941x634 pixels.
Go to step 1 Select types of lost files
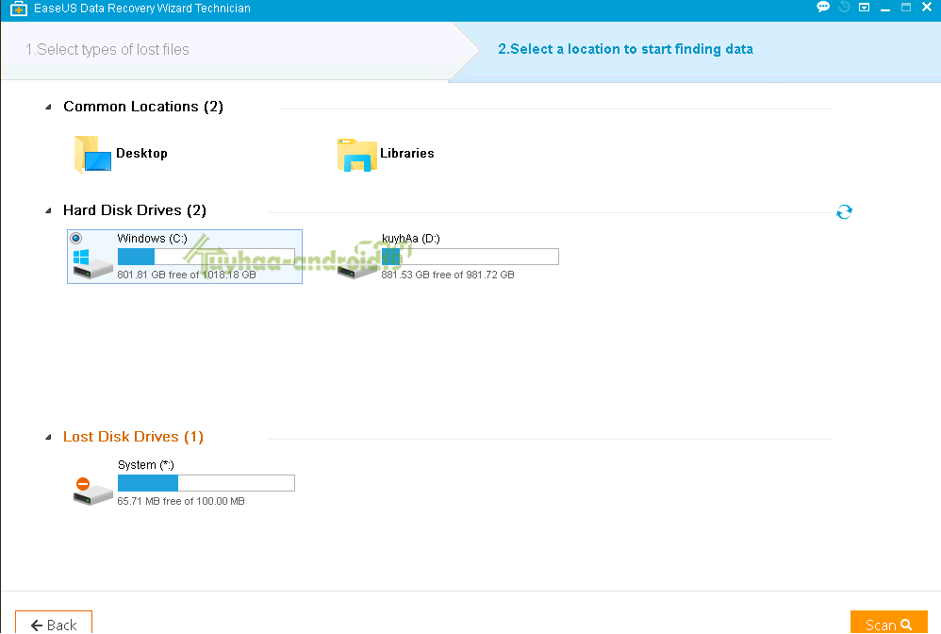point(107,49)
